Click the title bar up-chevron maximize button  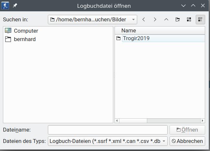click(193, 5)
